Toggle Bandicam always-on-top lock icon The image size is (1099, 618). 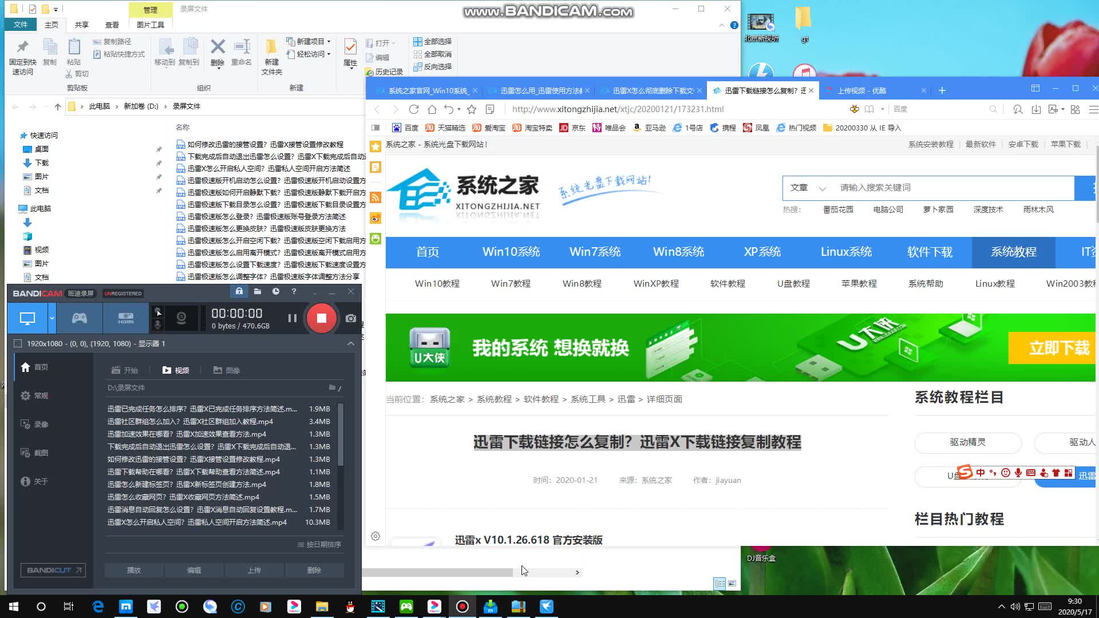pos(239,291)
